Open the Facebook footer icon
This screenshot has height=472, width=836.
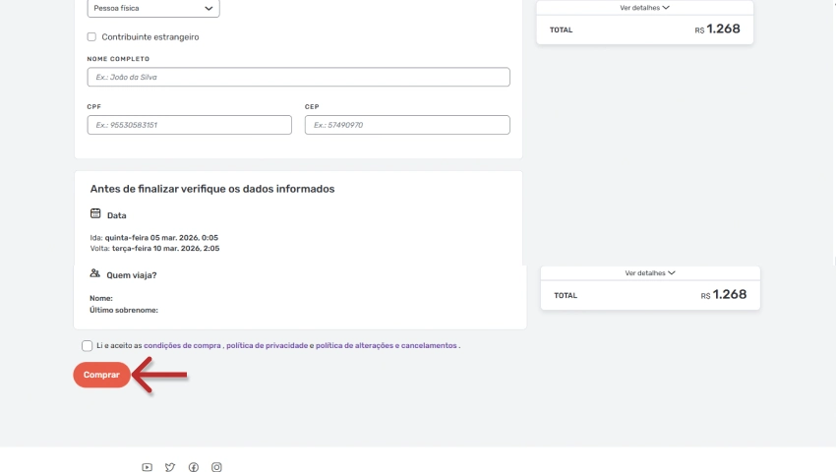pyautogui.click(x=194, y=467)
